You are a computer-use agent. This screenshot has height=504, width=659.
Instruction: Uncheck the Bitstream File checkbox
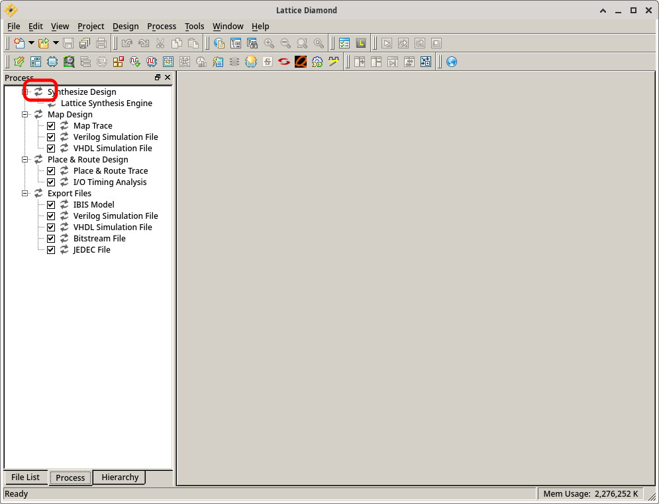pyautogui.click(x=51, y=239)
